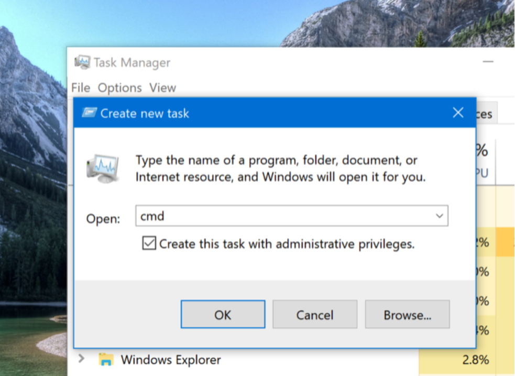Image resolution: width=515 pixels, height=376 pixels.
Task: Open the Options menu in Task Manager
Action: [x=119, y=88]
